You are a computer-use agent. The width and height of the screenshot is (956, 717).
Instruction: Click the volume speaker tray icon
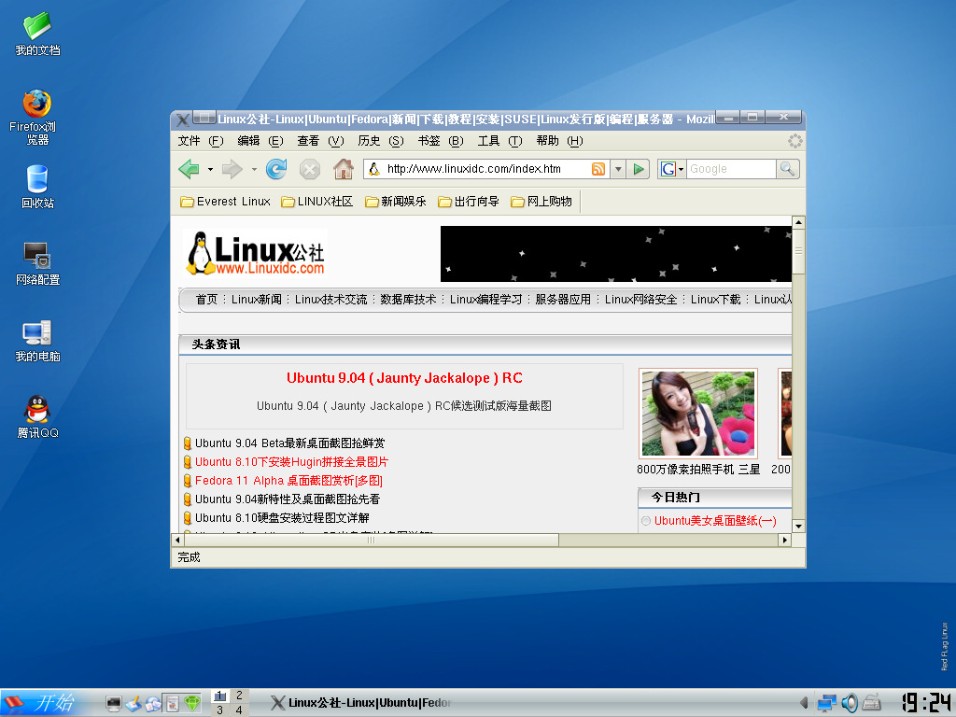tap(850, 703)
